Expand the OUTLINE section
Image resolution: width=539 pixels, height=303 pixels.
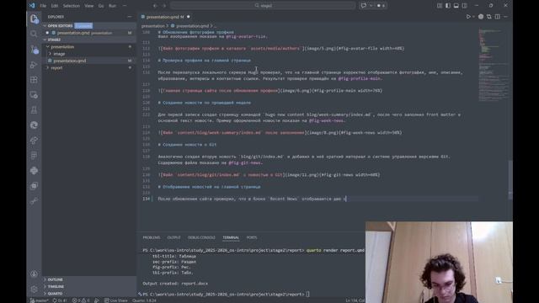pos(89,279)
